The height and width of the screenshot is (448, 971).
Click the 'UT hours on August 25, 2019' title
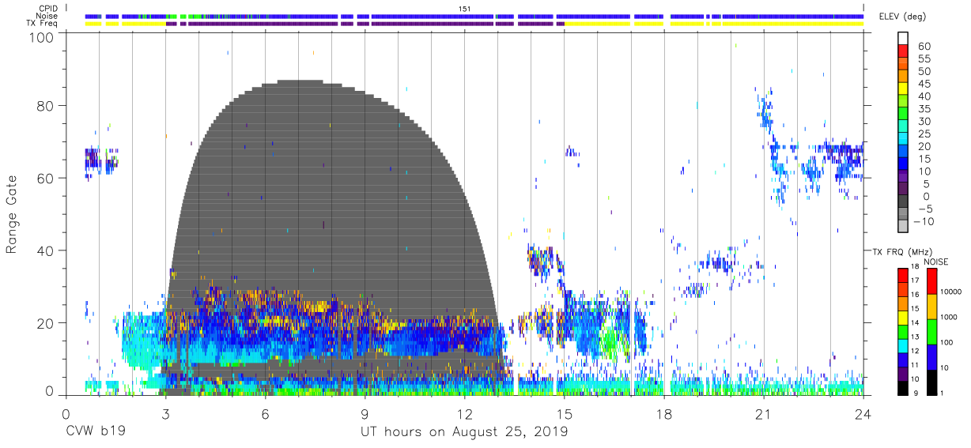coord(464,433)
